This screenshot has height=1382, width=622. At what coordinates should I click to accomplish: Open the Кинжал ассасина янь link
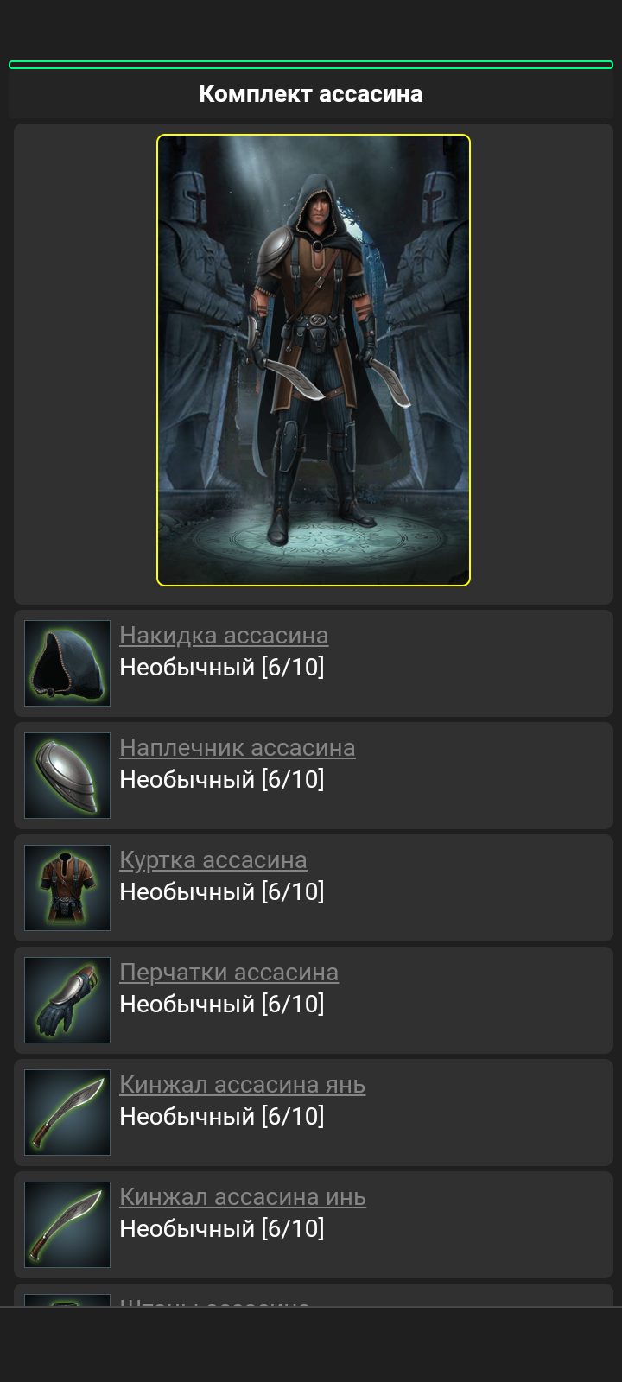pyautogui.click(x=243, y=1085)
